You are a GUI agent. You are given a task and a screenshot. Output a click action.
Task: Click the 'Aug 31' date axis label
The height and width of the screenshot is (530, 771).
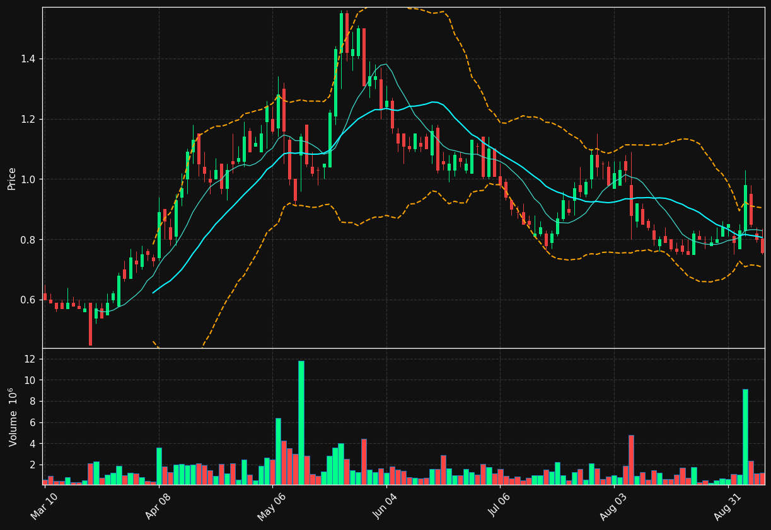[728, 507]
